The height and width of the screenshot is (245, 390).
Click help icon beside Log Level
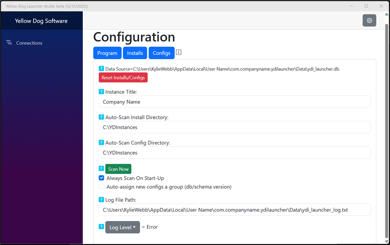tap(101, 227)
